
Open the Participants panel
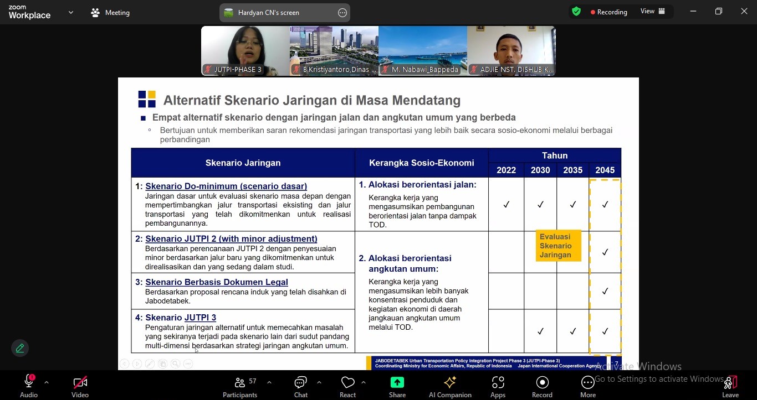coord(240,386)
